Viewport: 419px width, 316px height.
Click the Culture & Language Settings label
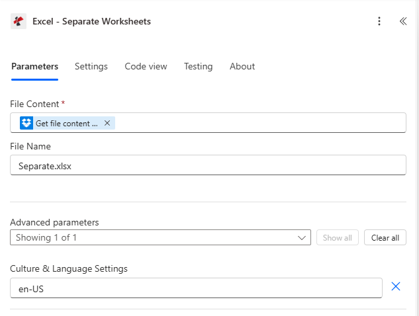coord(69,269)
